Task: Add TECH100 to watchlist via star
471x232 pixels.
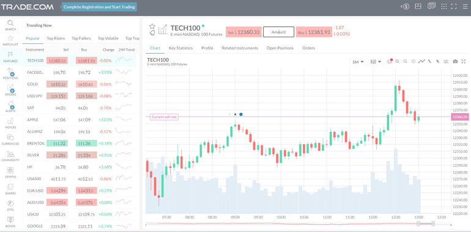Action: click(x=152, y=26)
